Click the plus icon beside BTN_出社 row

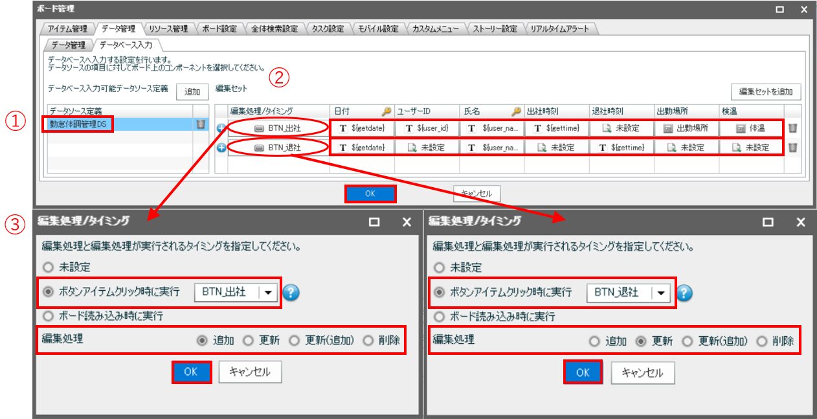[220, 128]
